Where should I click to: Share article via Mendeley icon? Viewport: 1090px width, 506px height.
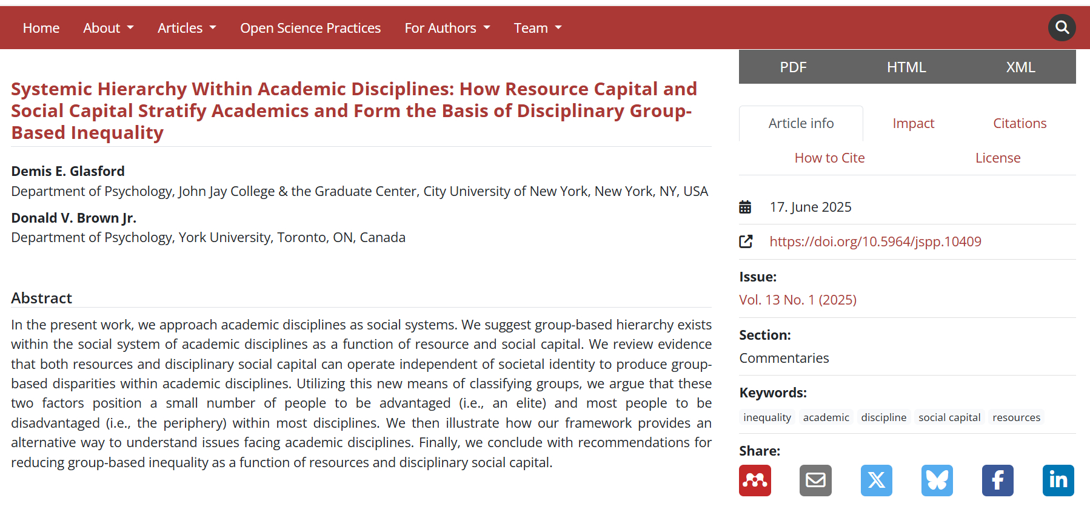[755, 481]
